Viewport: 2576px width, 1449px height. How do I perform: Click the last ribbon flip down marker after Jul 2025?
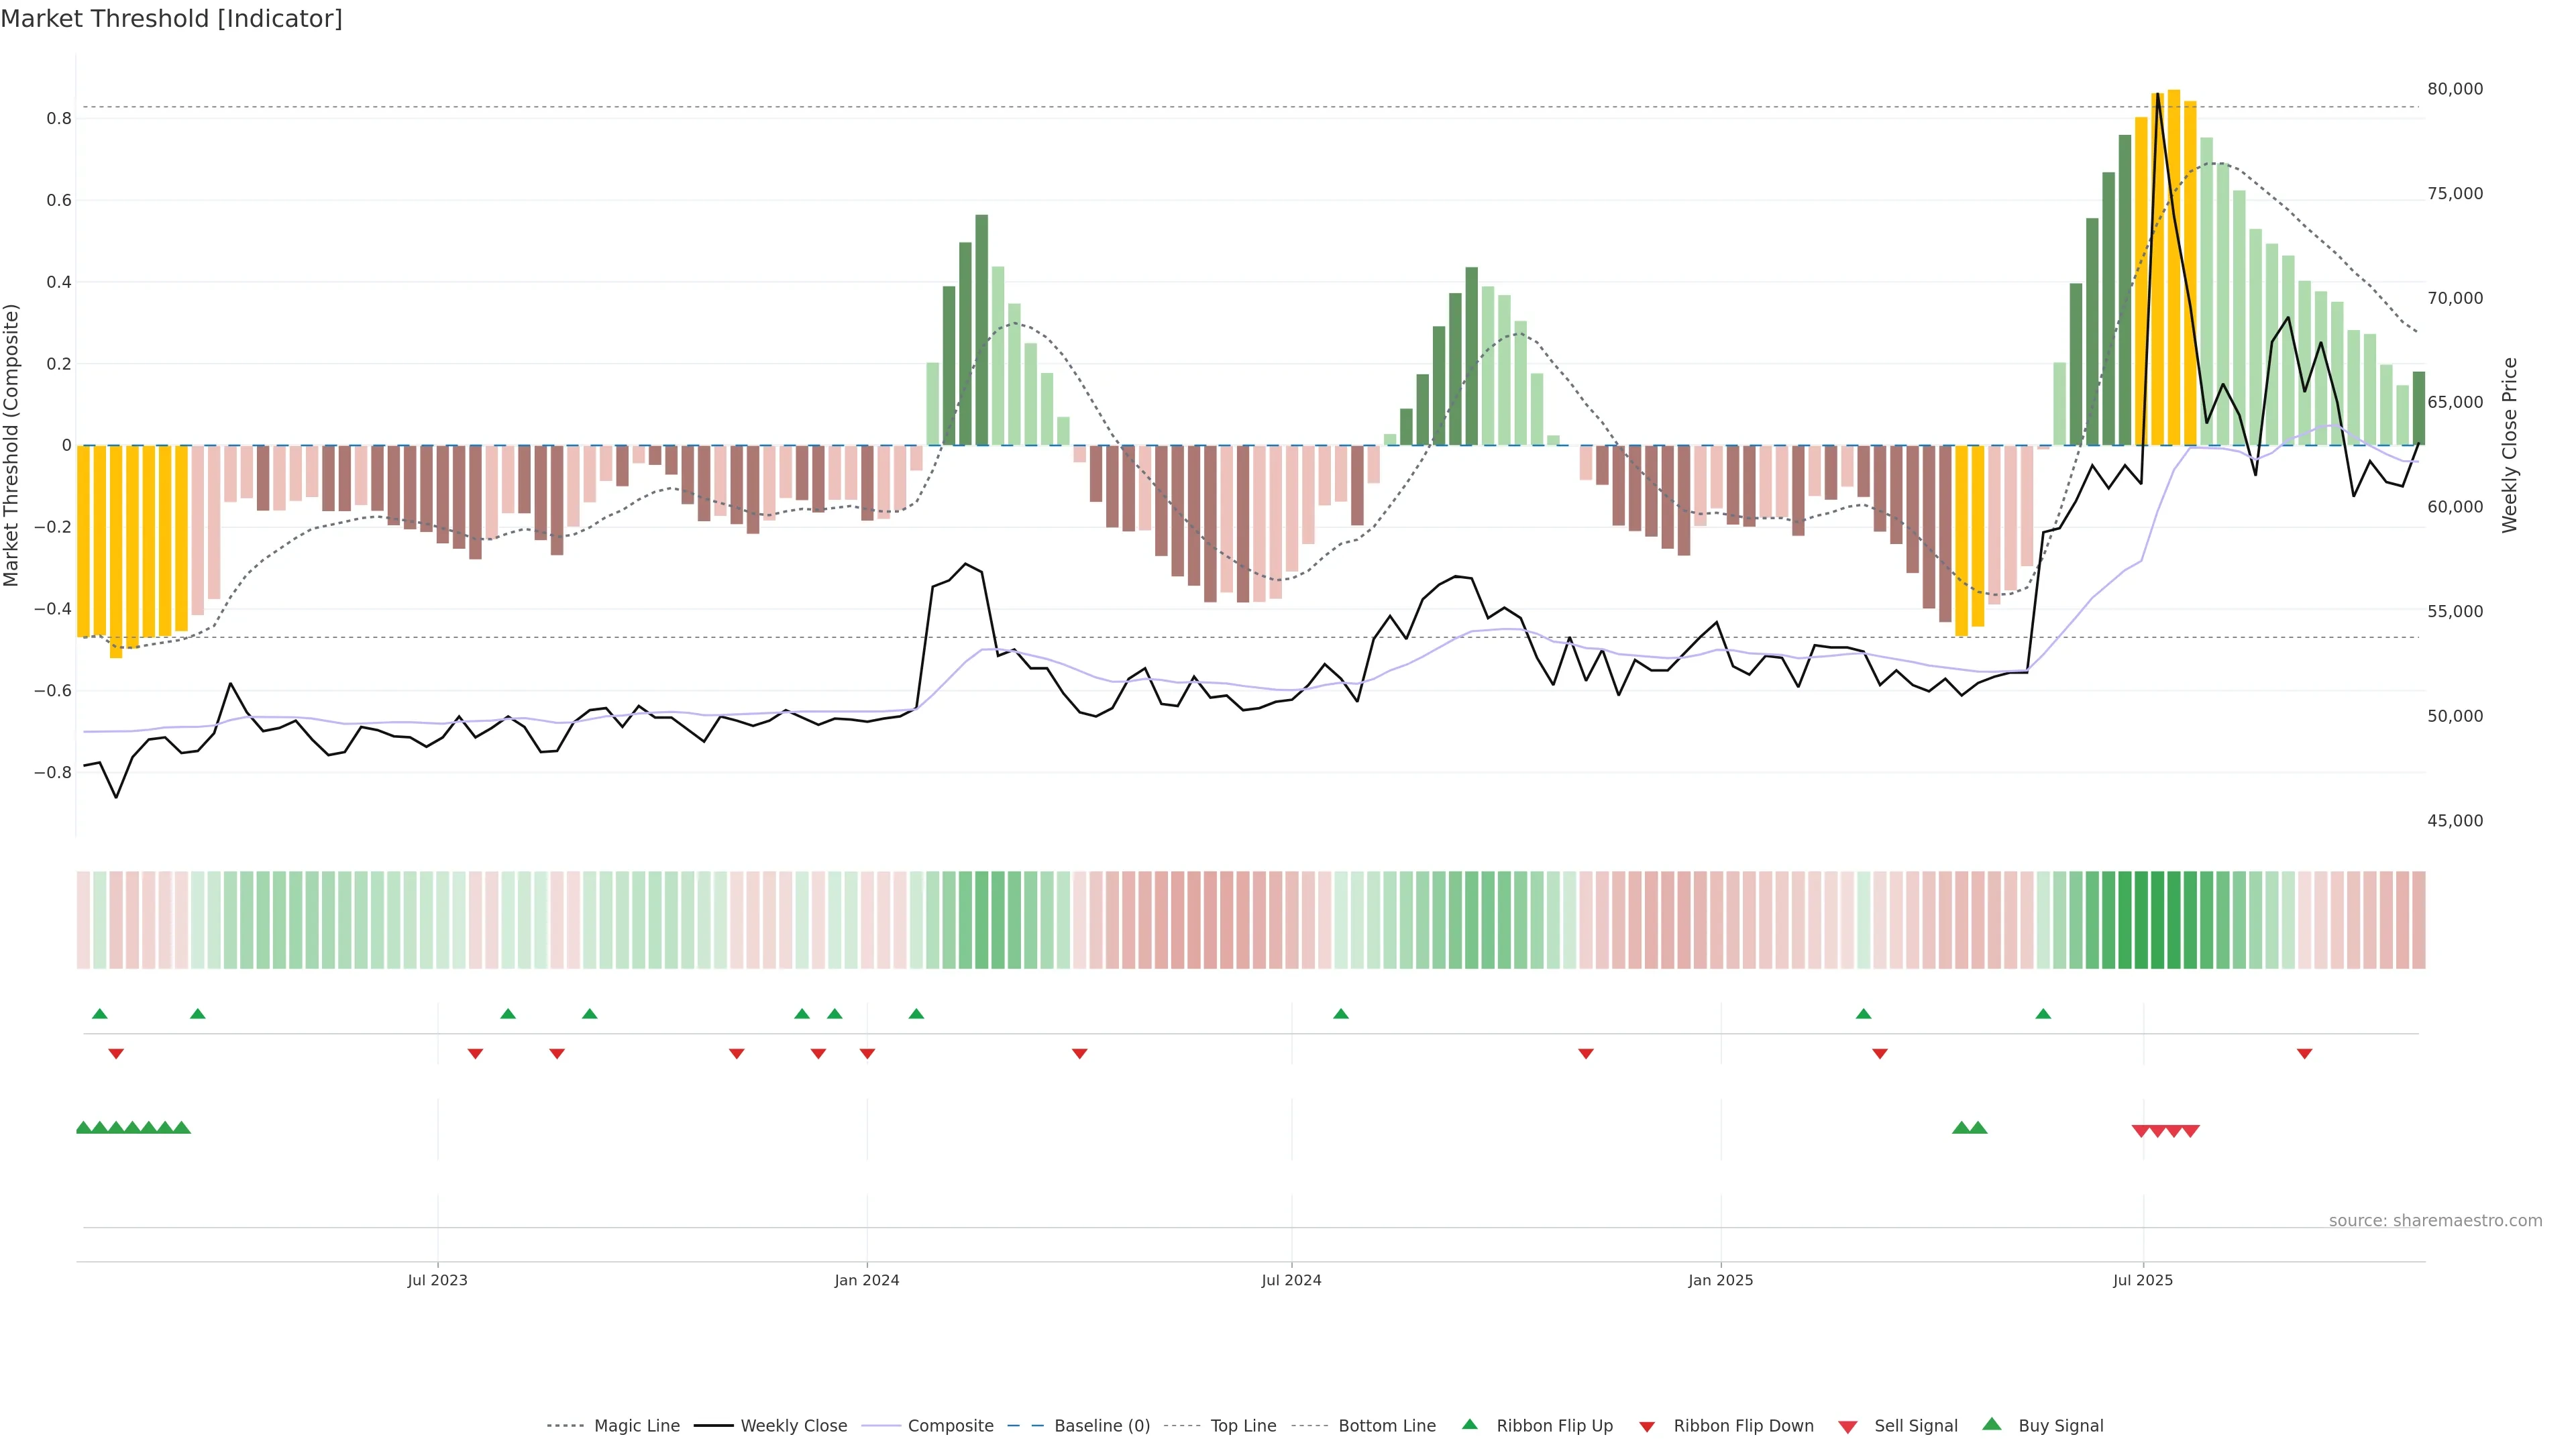tap(2304, 1054)
